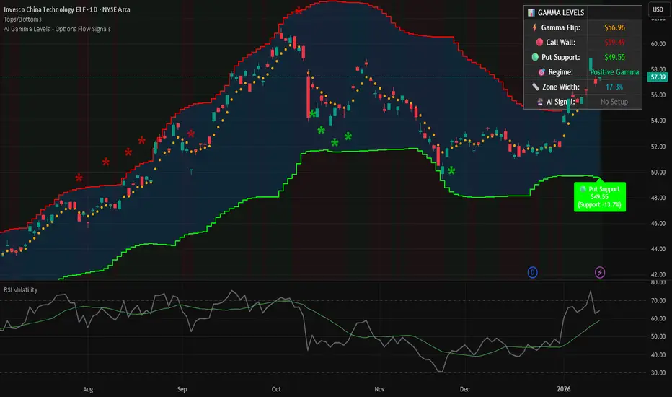The width and height of the screenshot is (672, 397).
Task: Click the Zone Width 17.3% value
Action: point(614,87)
